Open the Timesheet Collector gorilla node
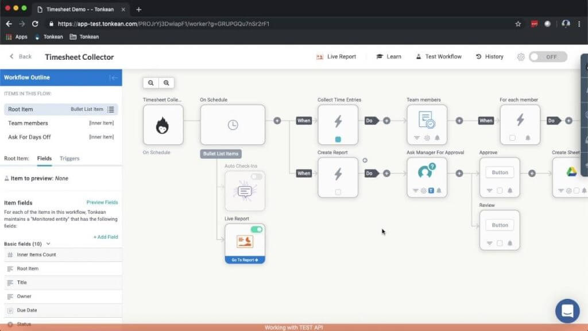Image resolution: width=588 pixels, height=331 pixels. [x=163, y=125]
